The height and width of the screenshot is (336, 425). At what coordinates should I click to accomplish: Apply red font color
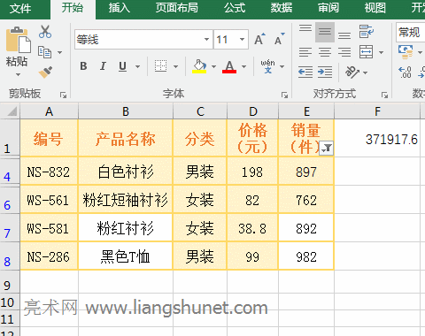(x=229, y=66)
